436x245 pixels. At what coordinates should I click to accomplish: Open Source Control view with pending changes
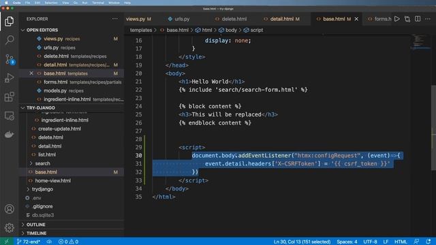pos(10,59)
